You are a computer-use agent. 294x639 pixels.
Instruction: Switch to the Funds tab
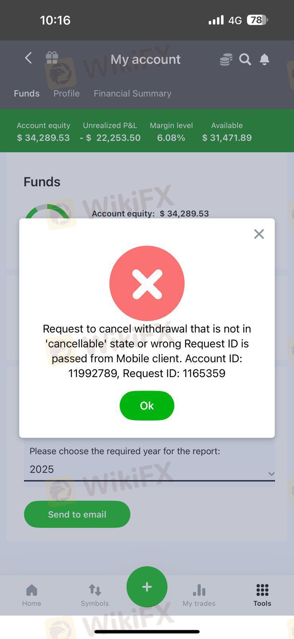point(27,93)
